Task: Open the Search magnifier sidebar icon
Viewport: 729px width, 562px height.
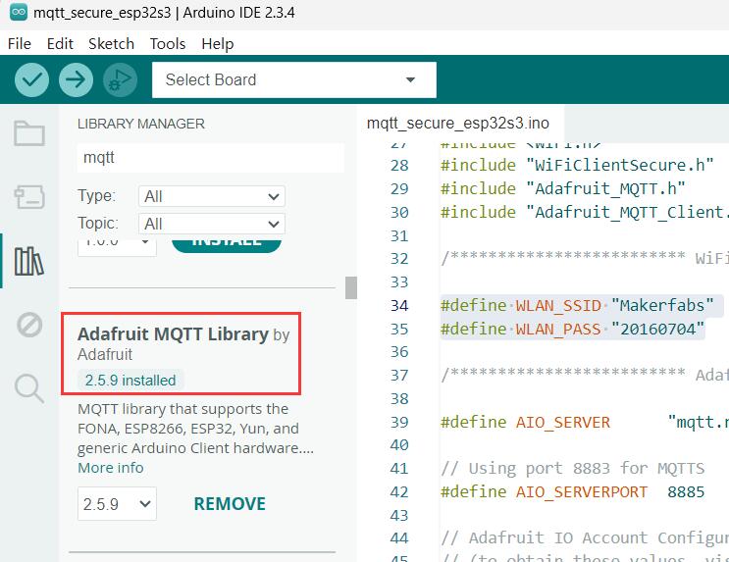Action: [x=29, y=388]
